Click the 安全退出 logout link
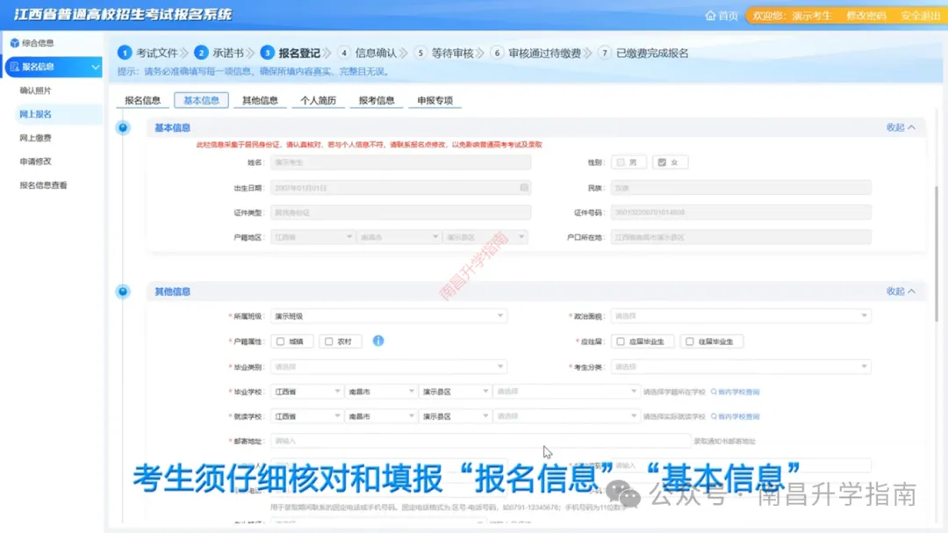The height and width of the screenshot is (533, 948). pos(920,16)
